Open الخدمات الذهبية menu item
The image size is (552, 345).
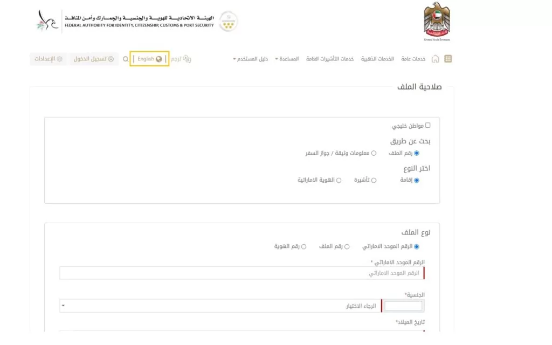pyautogui.click(x=377, y=59)
